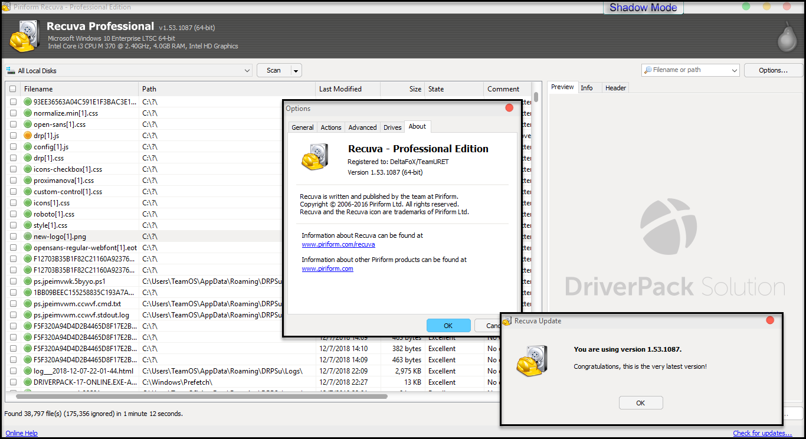The image size is (806, 439).
Task: Open the Advanced tab in Options
Action: click(x=362, y=127)
